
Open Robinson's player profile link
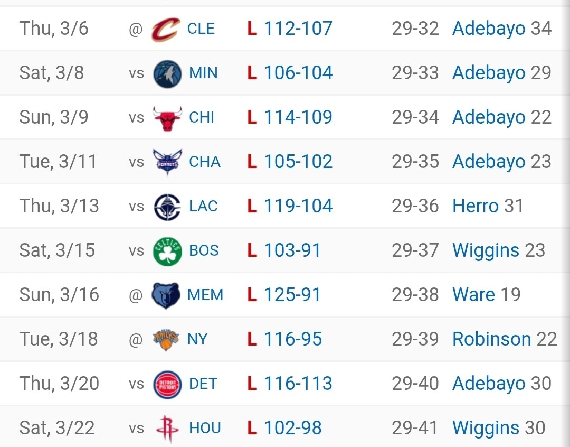pos(491,339)
